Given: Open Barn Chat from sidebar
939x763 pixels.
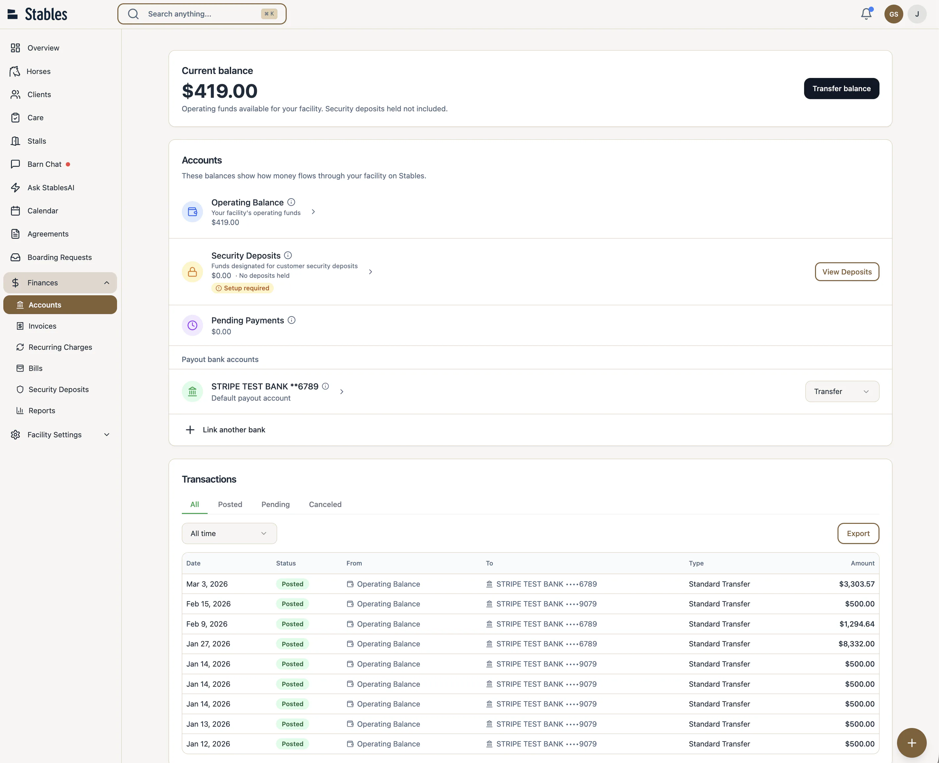Looking at the screenshot, I should click(60, 164).
